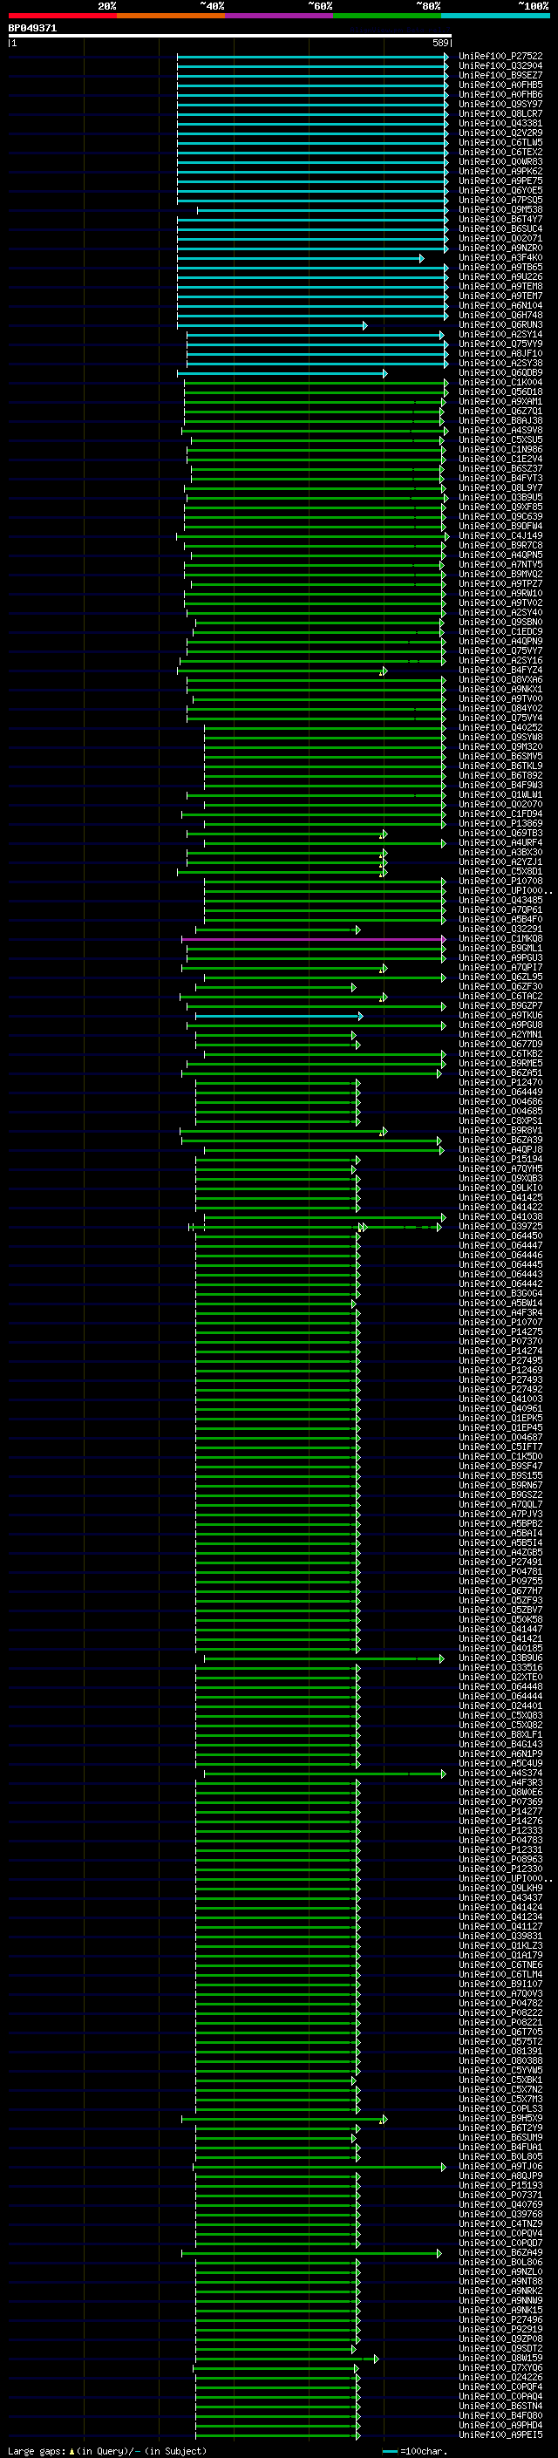Open hit UniRef100_A3F4K0
Image resolution: width=558 pixels, height=2458 pixels.
point(500,257)
